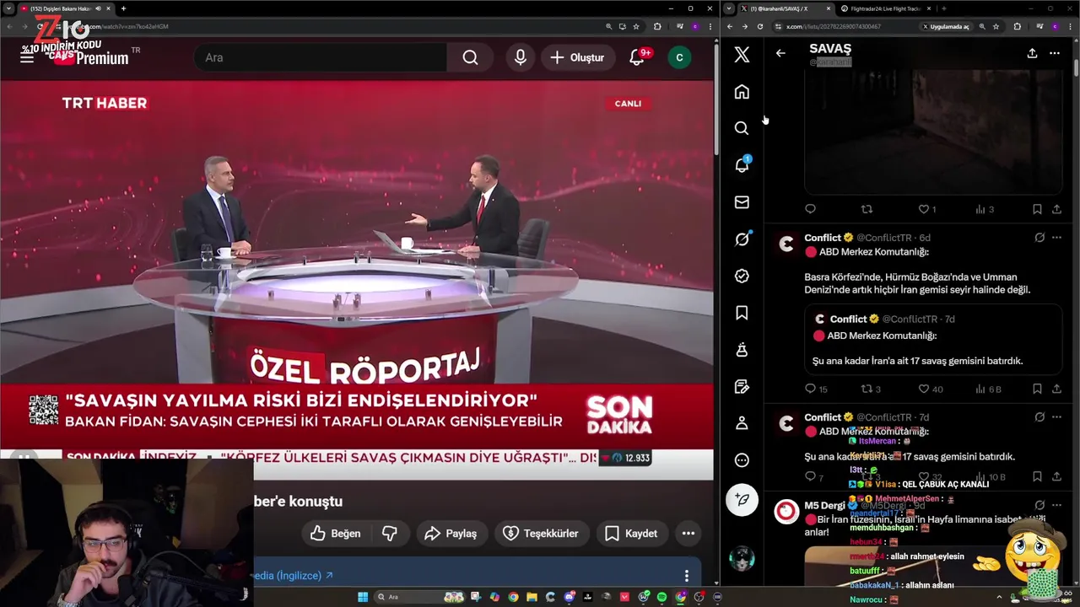Open the media (İngilizce) link
Screen dimensions: 1080x607
point(294,576)
